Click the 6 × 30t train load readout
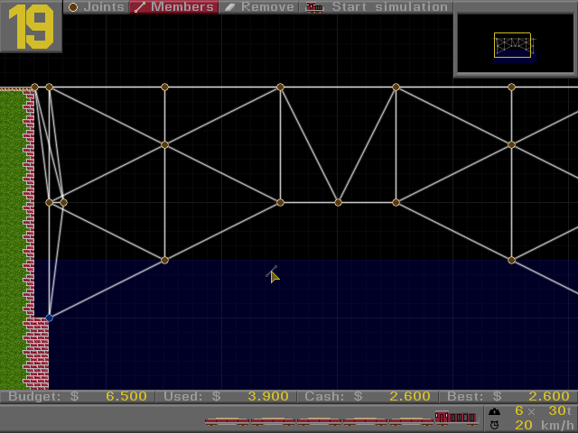The height and width of the screenshot is (433, 578). (x=543, y=410)
